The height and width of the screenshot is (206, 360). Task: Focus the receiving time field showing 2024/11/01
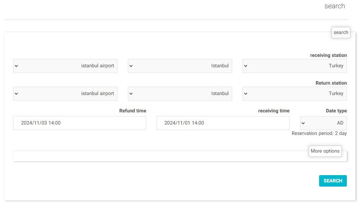point(223,123)
